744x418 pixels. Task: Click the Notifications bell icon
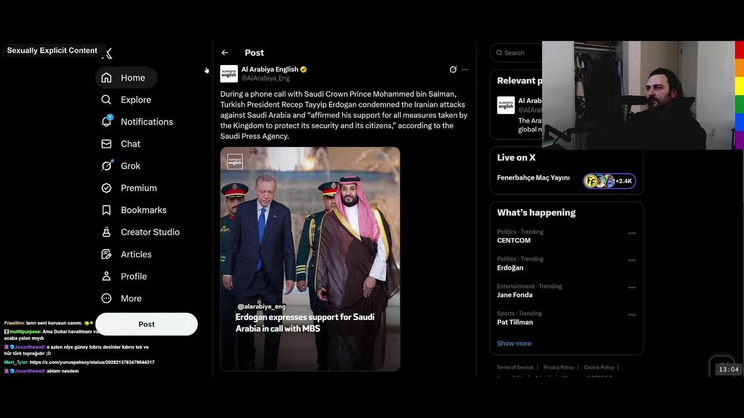click(x=106, y=121)
